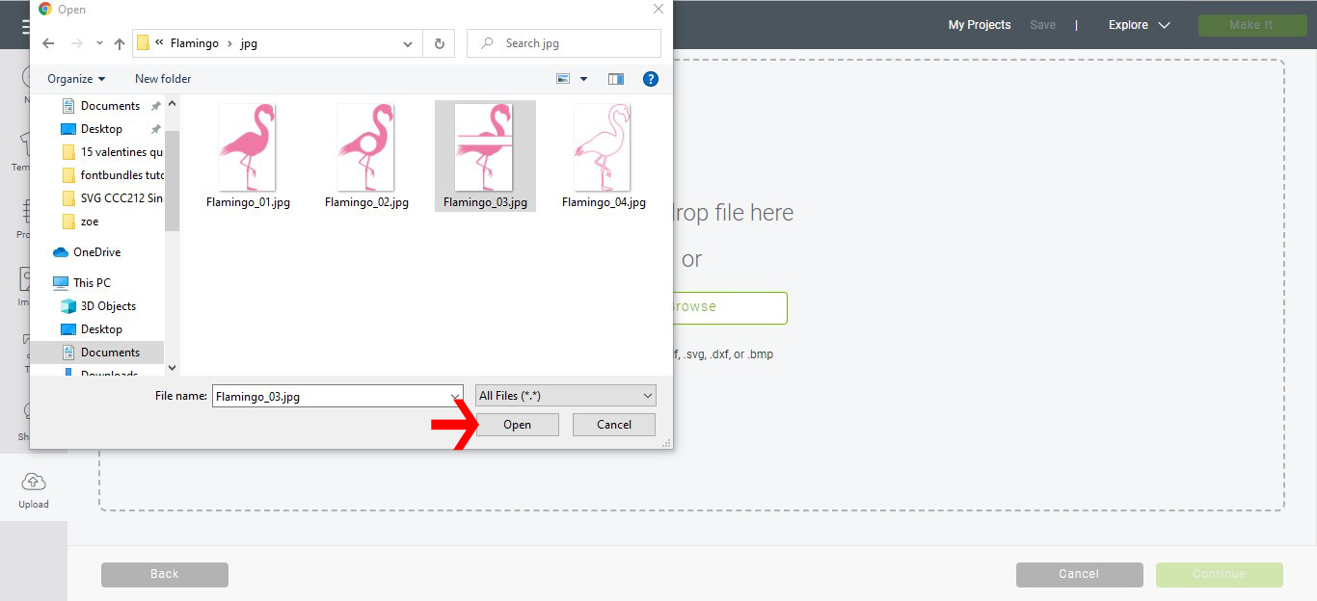Screen dimensions: 1317x601
Task: Click the navigation pane scroll-down arrow
Action: coord(173,368)
